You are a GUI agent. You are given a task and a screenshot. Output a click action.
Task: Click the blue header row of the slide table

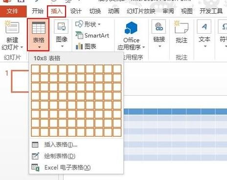175,112
